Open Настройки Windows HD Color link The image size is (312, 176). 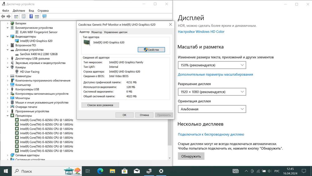point(201,32)
